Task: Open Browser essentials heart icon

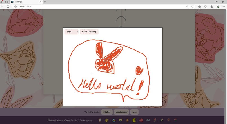Action: tap(218, 6)
